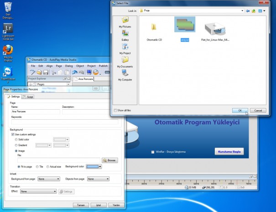Screen dimensions: 276x212
Task: Select the Solid color radio button
Action: coord(16,139)
